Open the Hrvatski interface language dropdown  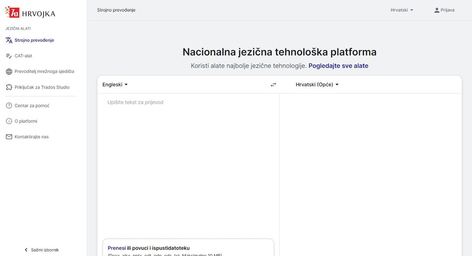click(x=402, y=10)
